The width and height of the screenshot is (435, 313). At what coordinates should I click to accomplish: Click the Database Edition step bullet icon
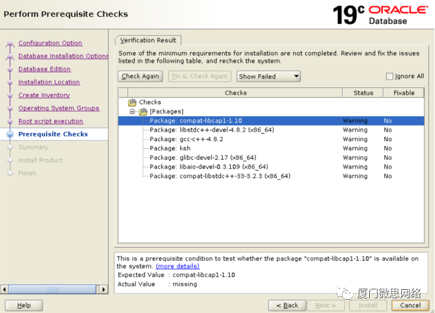click(x=10, y=69)
